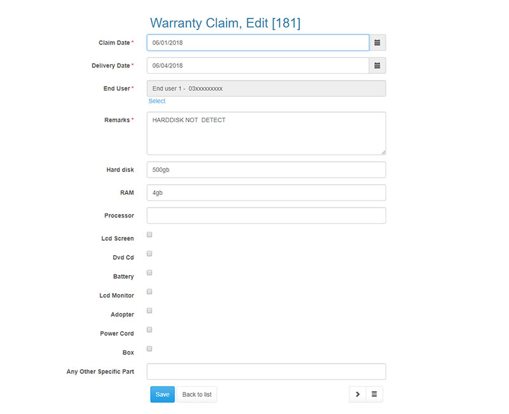
Task: Tick the Lcd Screen checkbox
Action: [x=150, y=234]
